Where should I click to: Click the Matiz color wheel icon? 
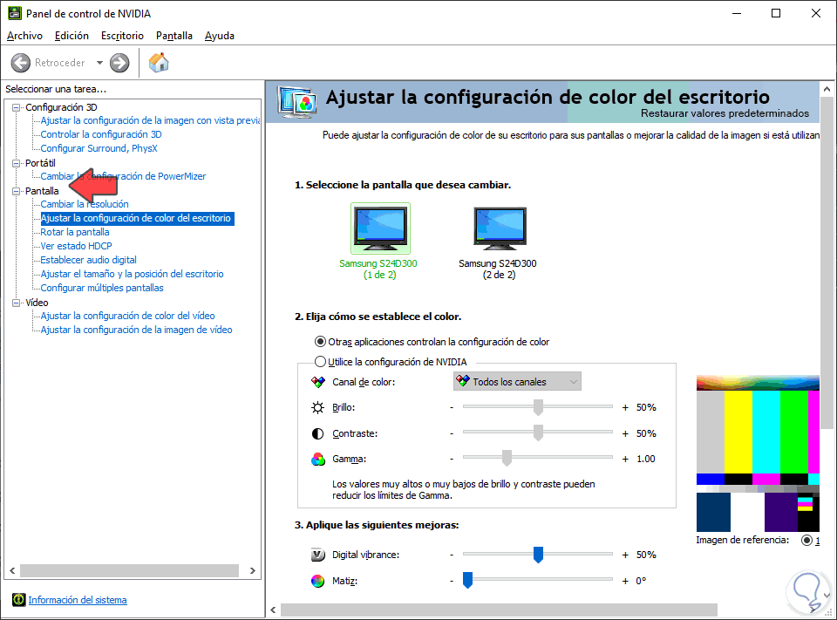[x=317, y=581]
